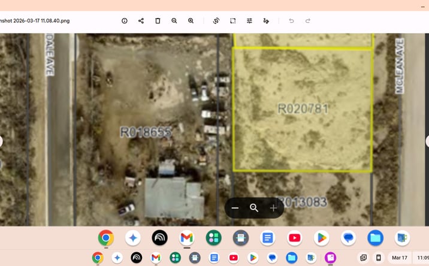Open Messages from the bottom shelf
This screenshot has height=266, width=429.
click(272, 258)
